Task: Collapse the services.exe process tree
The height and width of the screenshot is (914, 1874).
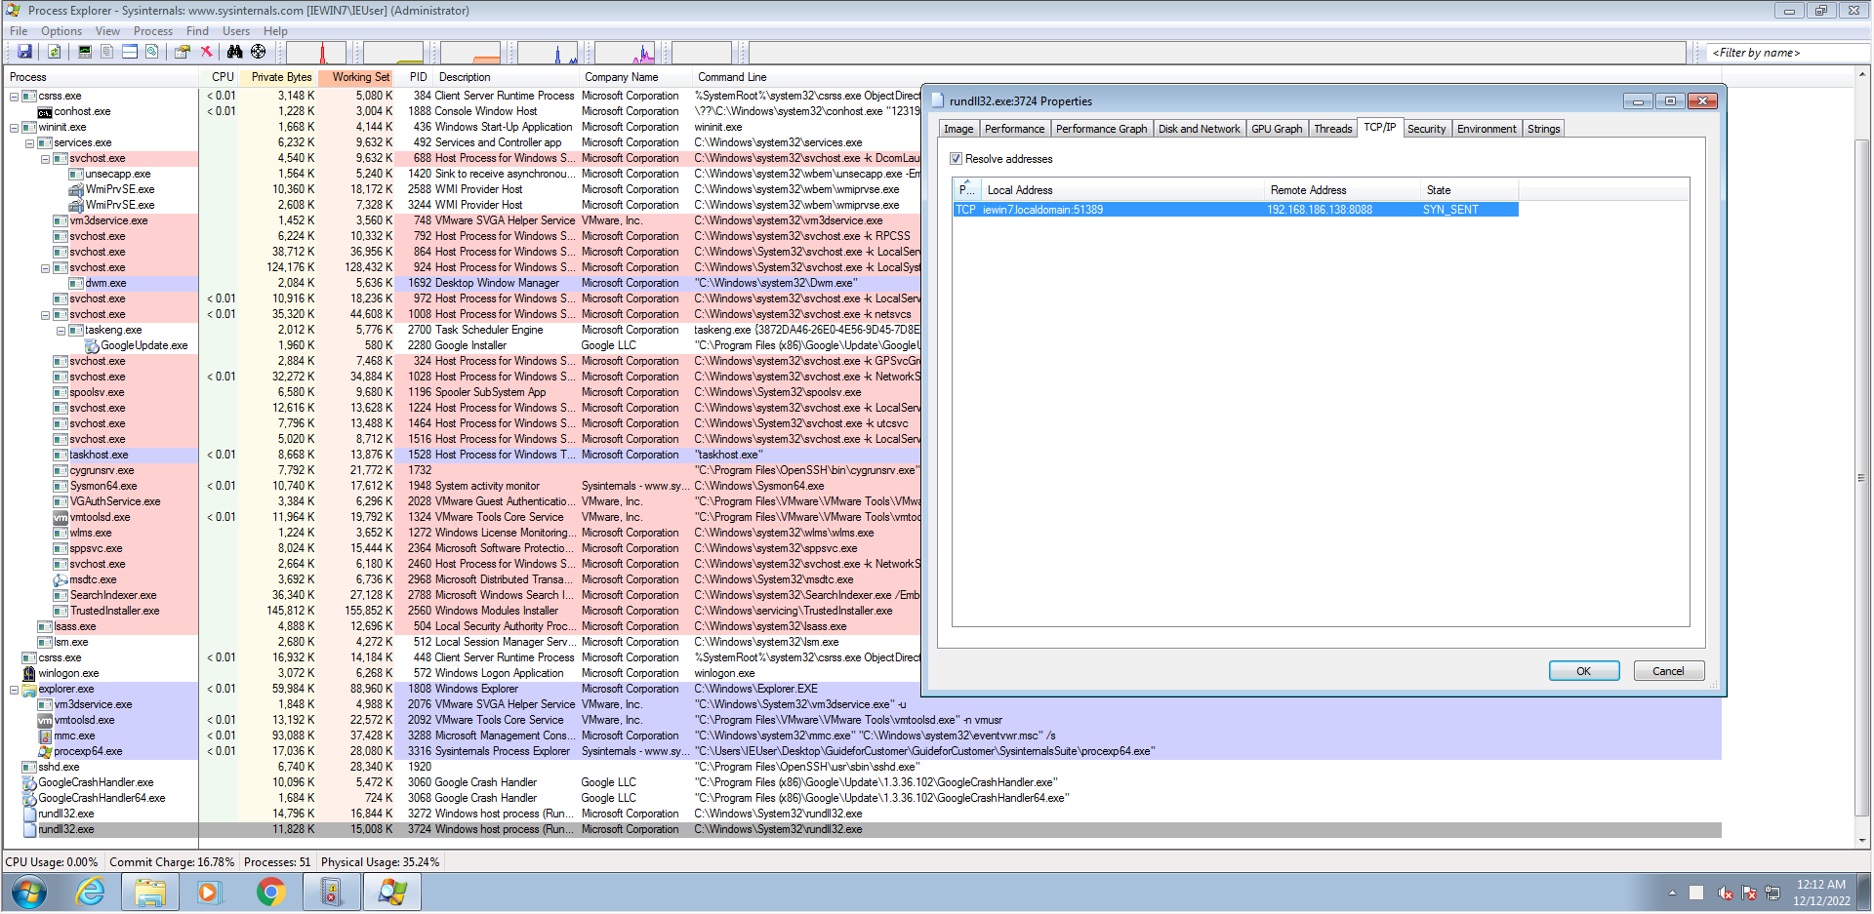Action: tap(29, 142)
